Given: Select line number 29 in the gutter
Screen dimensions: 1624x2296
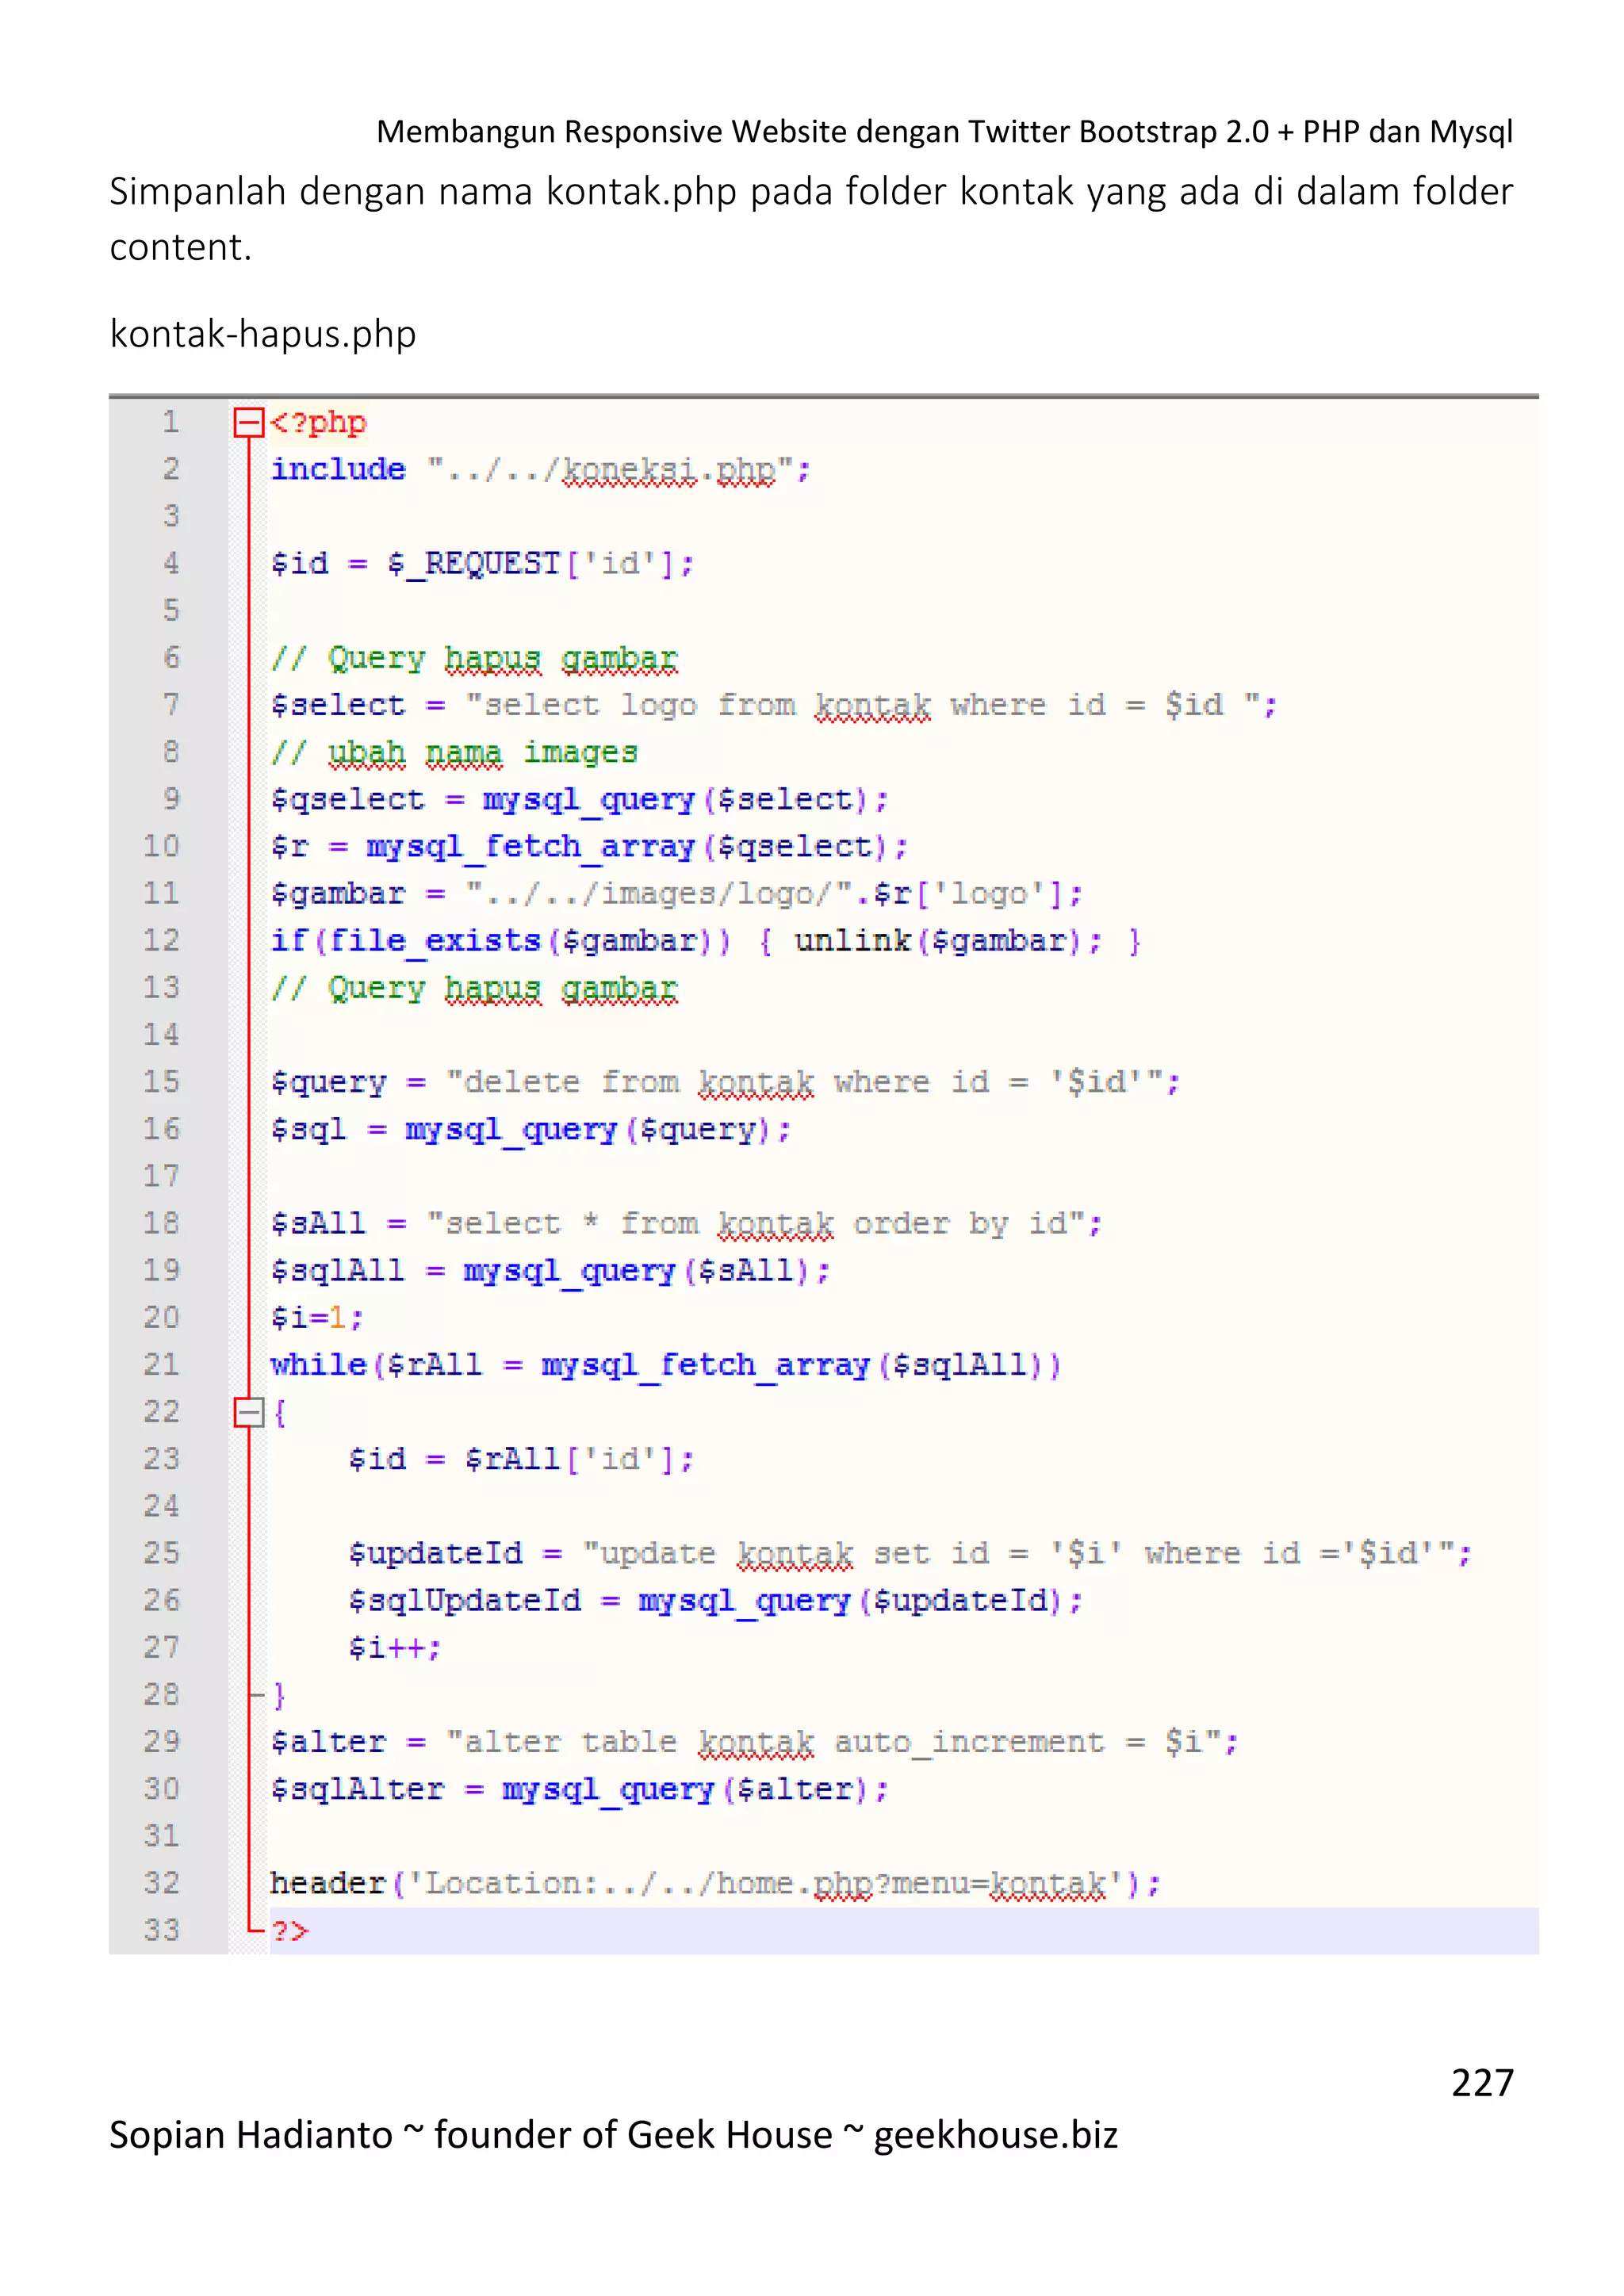Looking at the screenshot, I should (161, 1742).
